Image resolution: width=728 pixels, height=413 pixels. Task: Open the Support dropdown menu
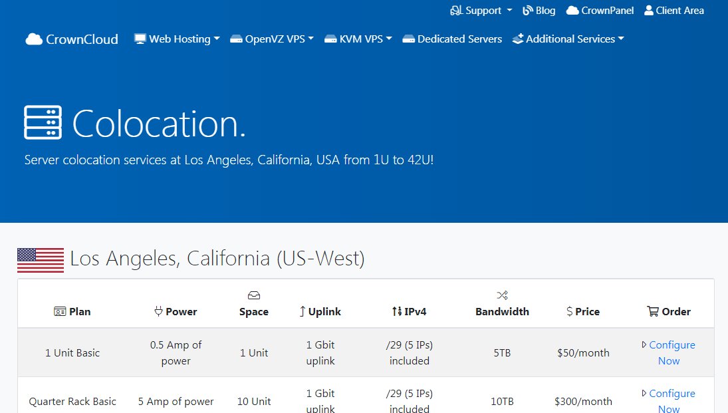[x=481, y=10]
